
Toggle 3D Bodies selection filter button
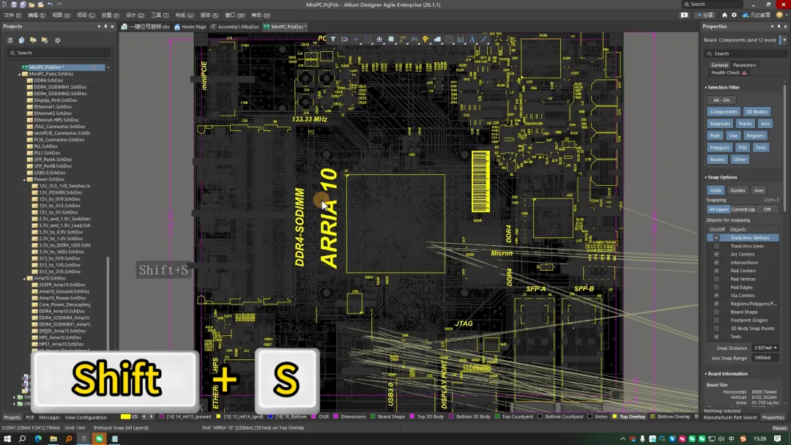click(757, 112)
